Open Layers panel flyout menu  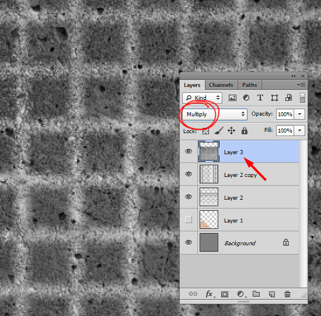click(301, 85)
